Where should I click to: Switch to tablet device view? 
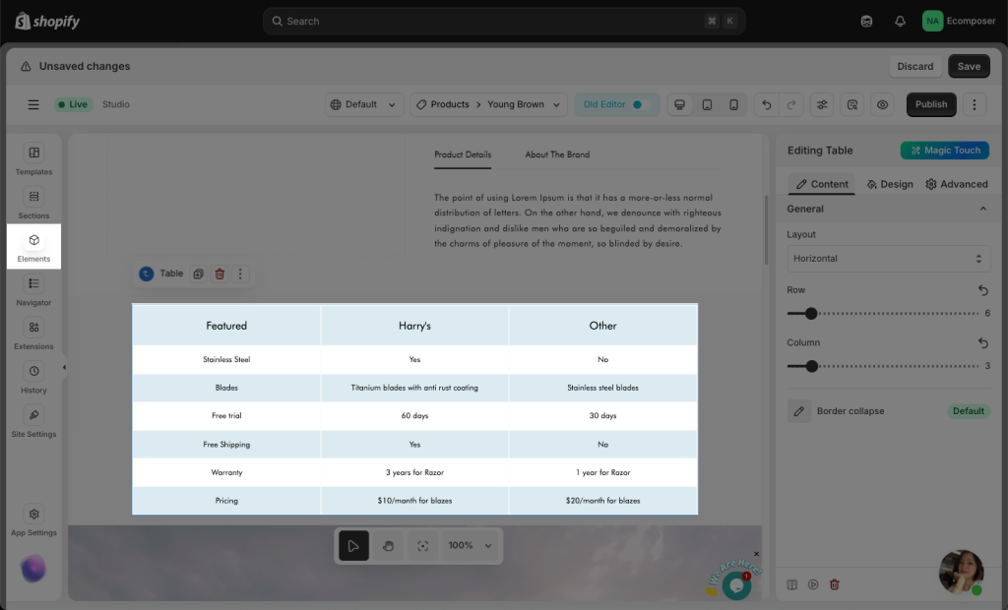(x=707, y=104)
